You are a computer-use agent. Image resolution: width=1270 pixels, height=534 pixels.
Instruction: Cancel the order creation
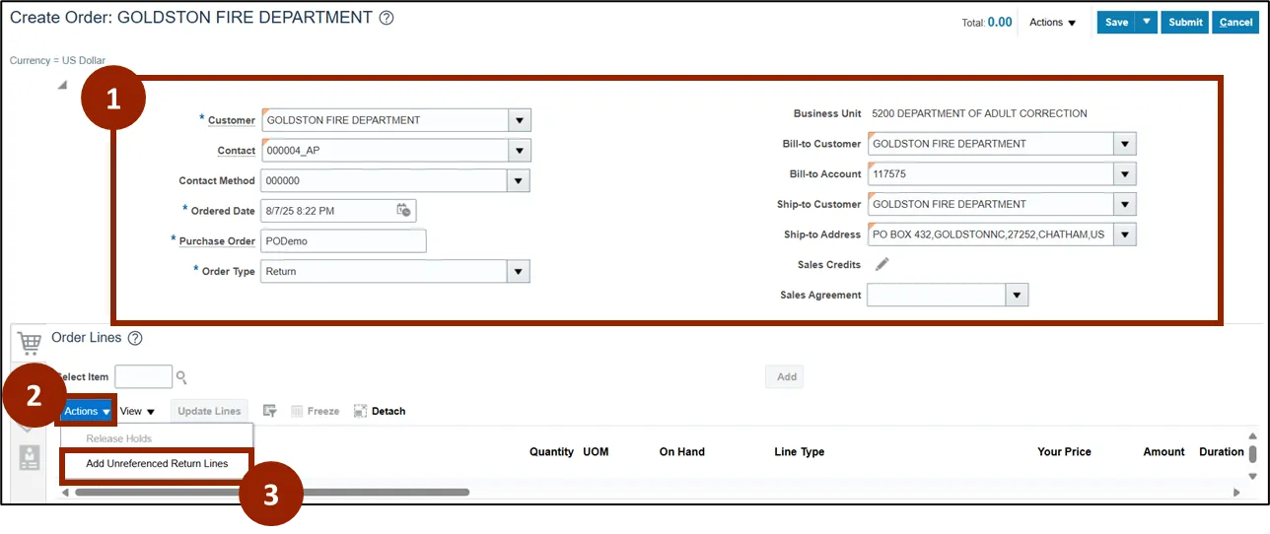(x=1235, y=22)
